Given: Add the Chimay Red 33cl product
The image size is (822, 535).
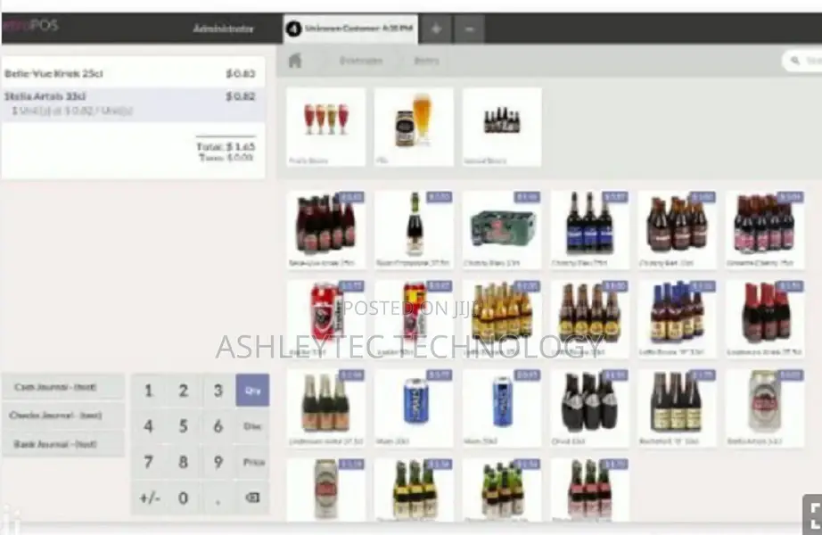Looking at the screenshot, I should click(678, 230).
